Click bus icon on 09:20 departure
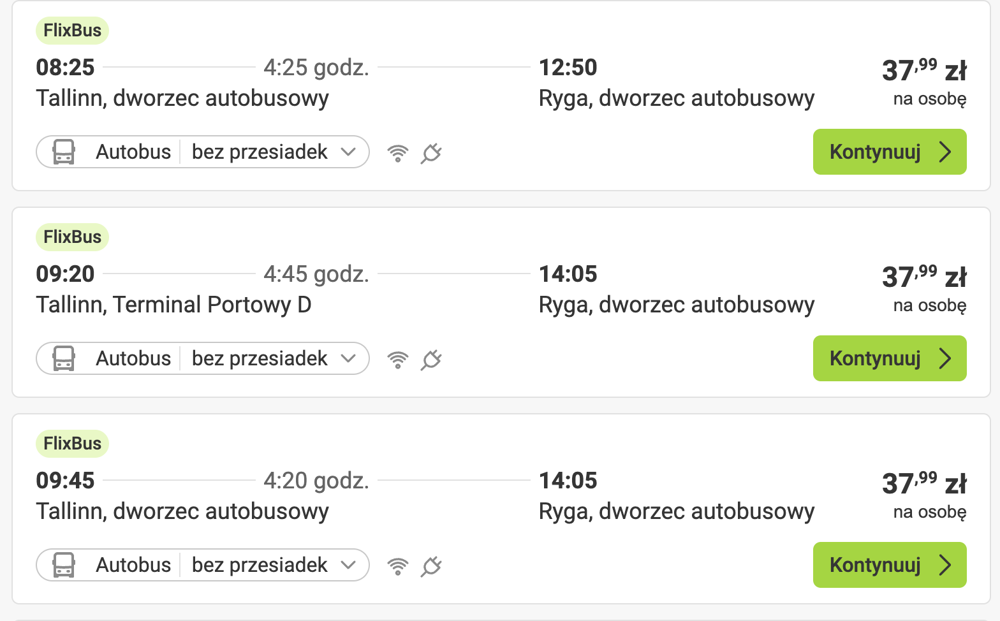1000x621 pixels. (64, 358)
